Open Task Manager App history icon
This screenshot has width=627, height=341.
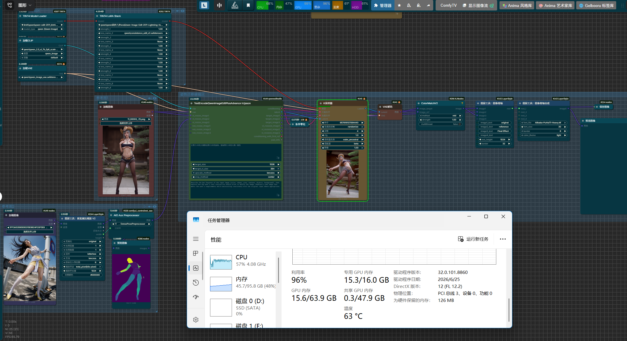pos(196,282)
